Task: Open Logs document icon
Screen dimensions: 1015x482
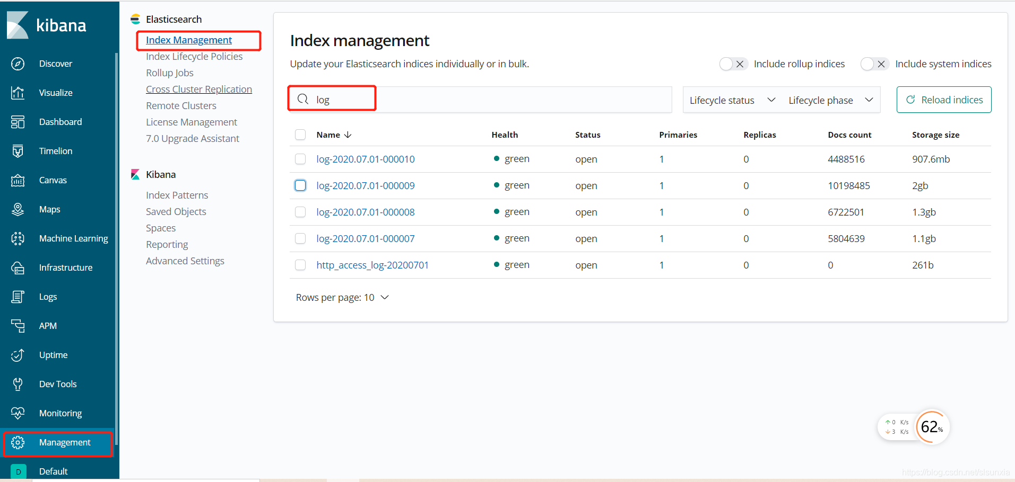Action: coord(18,297)
